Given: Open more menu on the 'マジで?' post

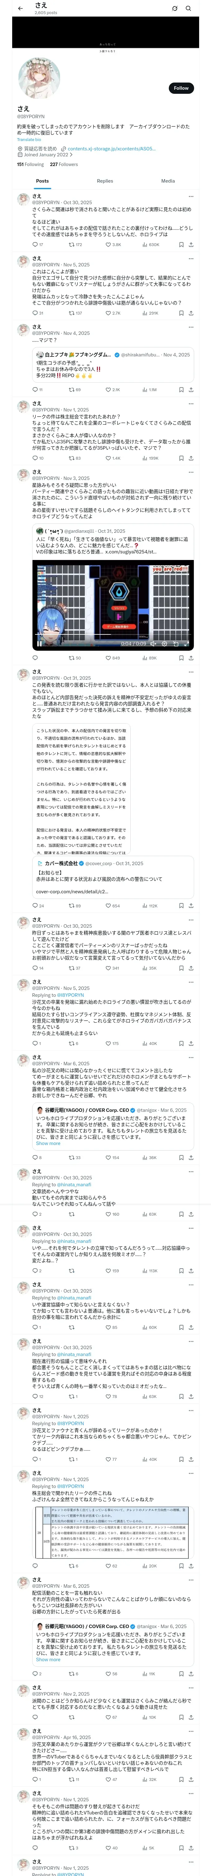Looking at the screenshot, I should tap(191, 327).
